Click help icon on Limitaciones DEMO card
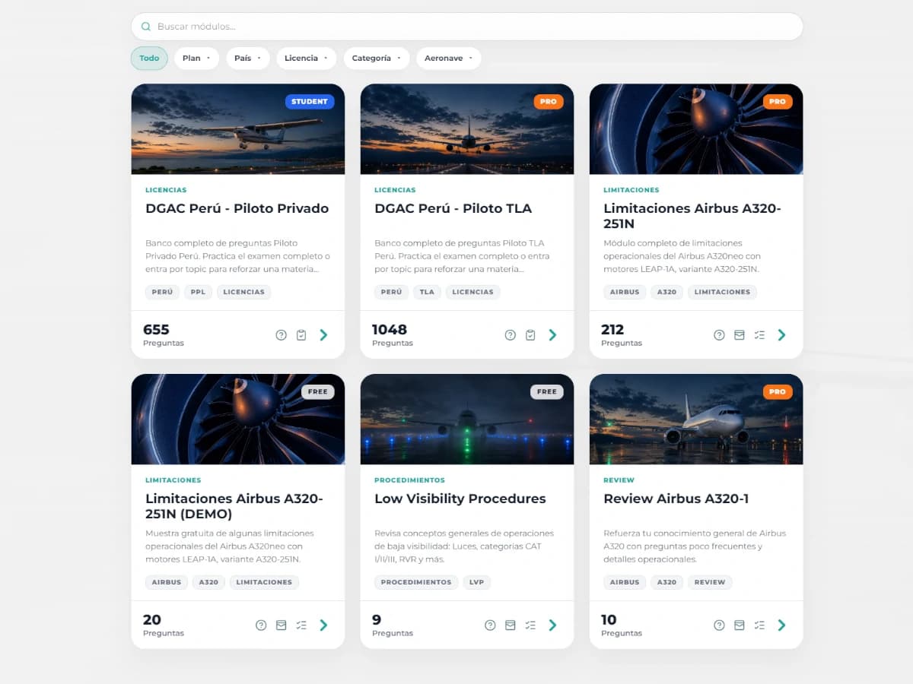The width and height of the screenshot is (913, 684). coord(261,625)
